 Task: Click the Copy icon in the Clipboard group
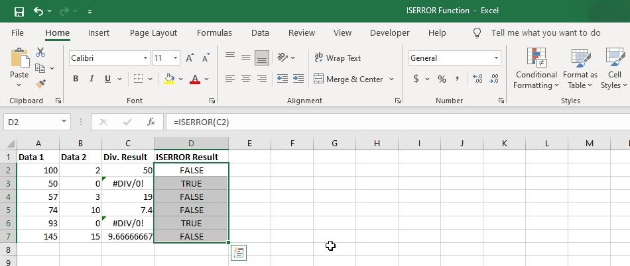pos(40,68)
